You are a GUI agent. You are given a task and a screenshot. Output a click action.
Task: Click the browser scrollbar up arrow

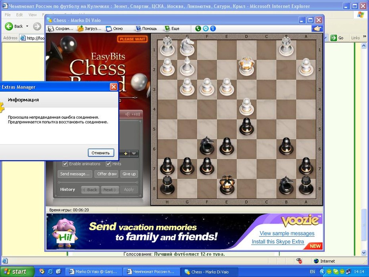click(x=364, y=46)
